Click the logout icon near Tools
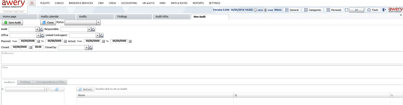The width and height of the screenshot is (403, 105). pyautogui.click(x=384, y=10)
